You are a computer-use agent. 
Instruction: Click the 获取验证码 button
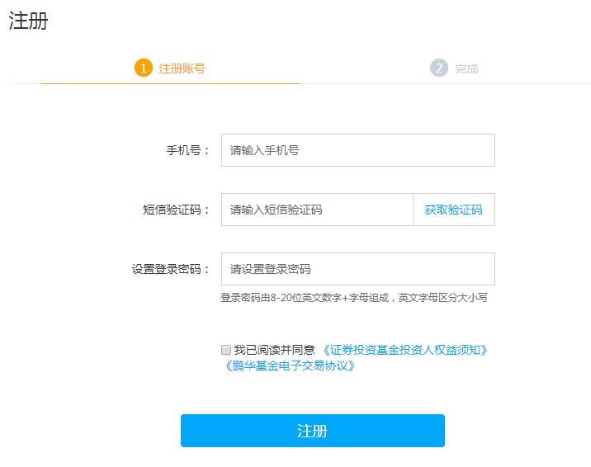pos(454,210)
